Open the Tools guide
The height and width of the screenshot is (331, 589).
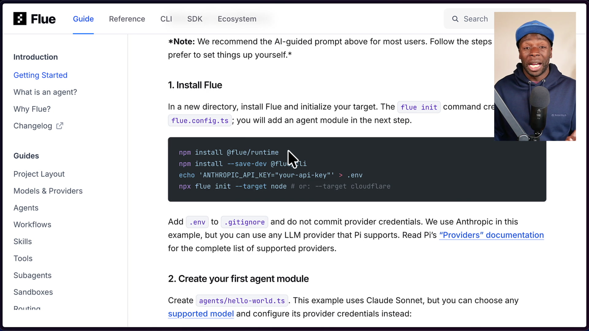pos(23,258)
